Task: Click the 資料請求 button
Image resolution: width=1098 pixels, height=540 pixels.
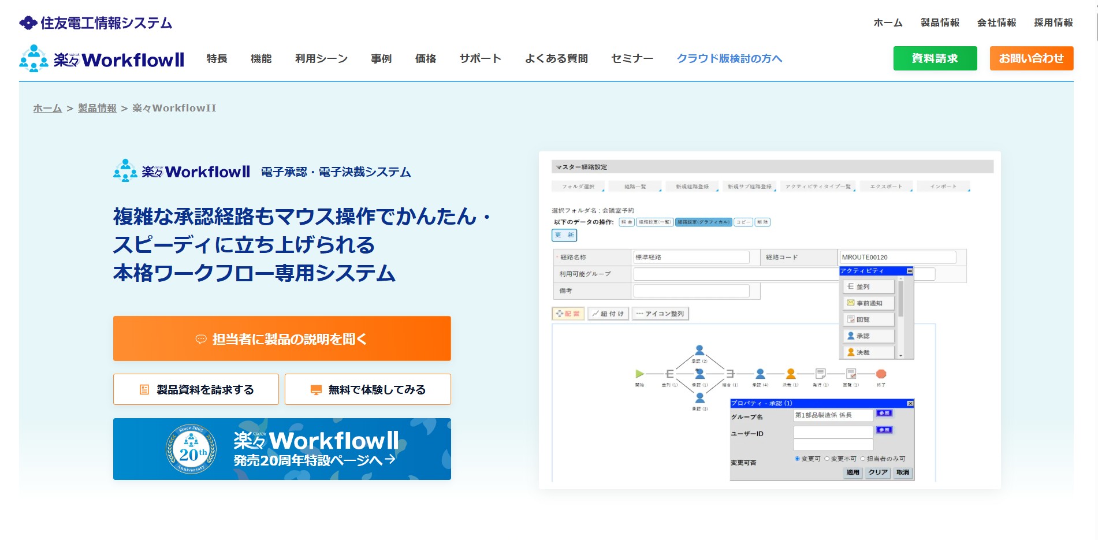Action: 934,58
